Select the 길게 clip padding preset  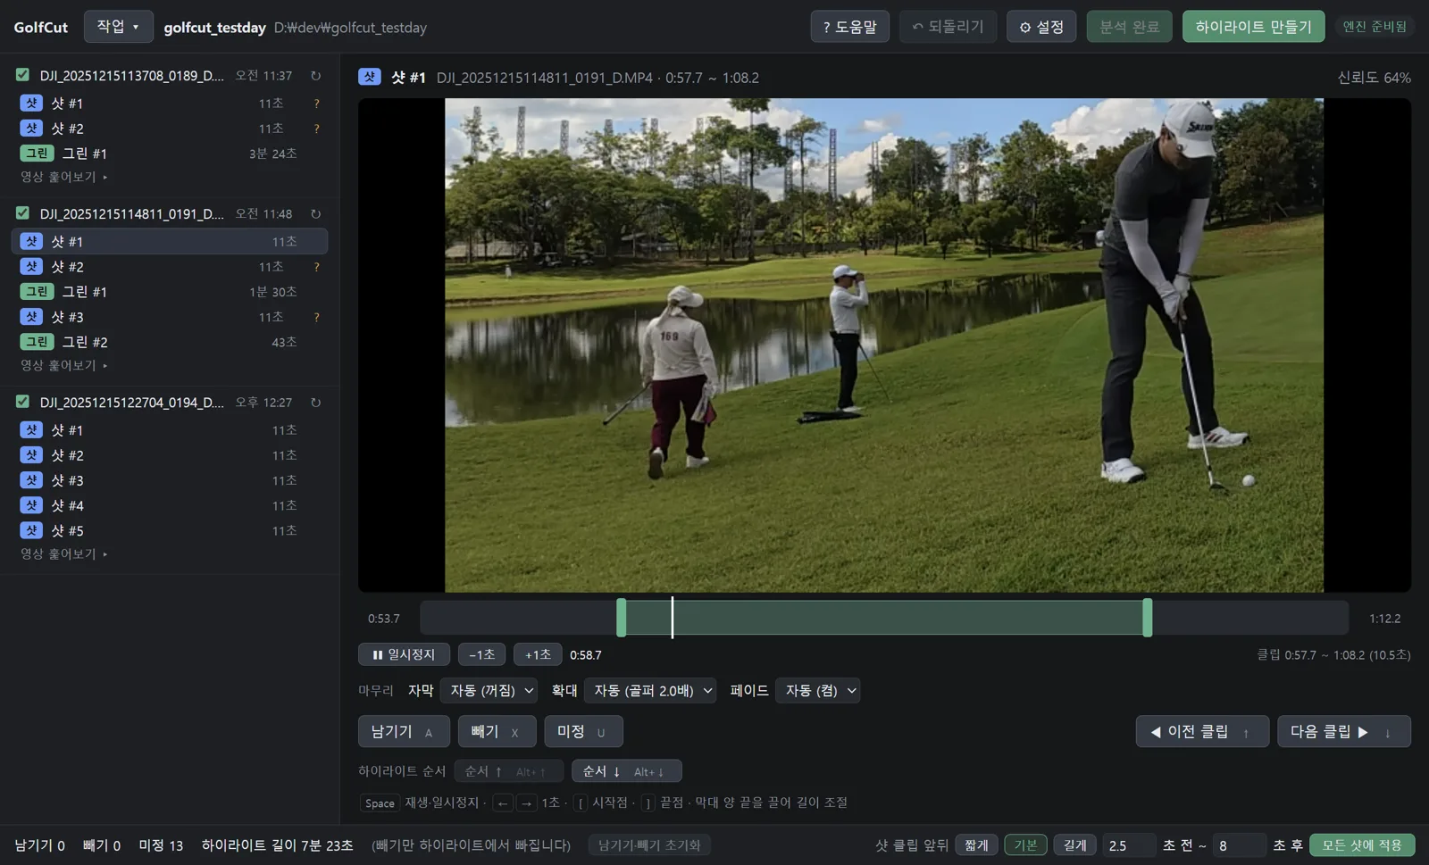pyautogui.click(x=1074, y=844)
